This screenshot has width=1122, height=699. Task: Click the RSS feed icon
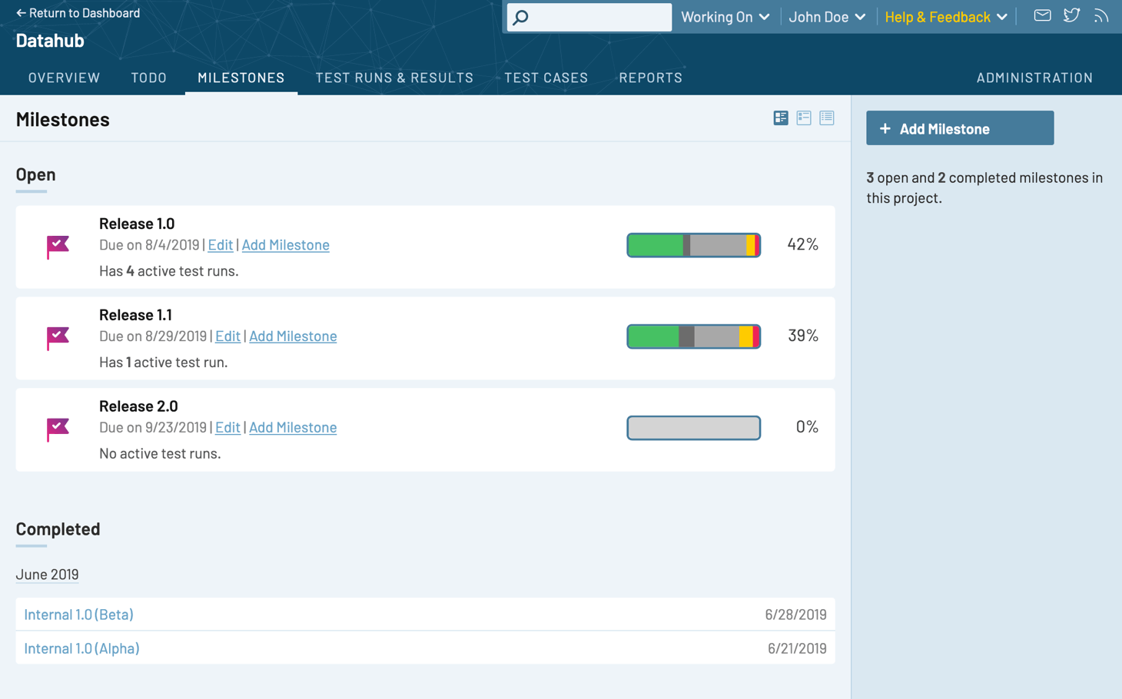1101,16
